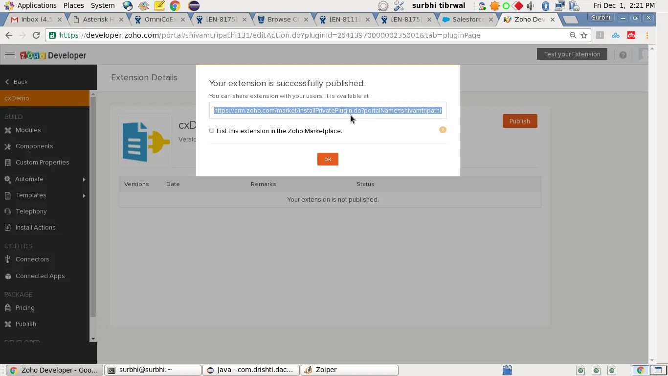Switch to the surbhi@surbhi terminal in taskbar
Viewport: 668px width, 376px height.
(153, 370)
